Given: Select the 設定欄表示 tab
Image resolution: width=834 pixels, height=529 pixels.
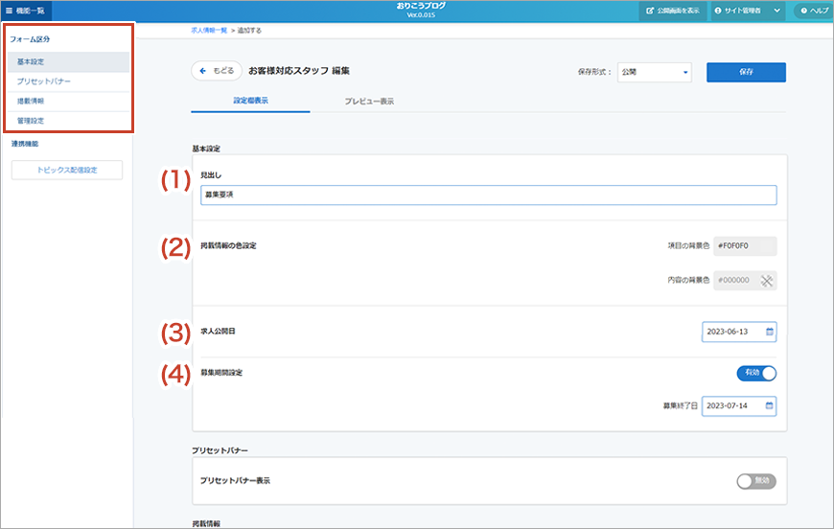Looking at the screenshot, I should (250, 102).
